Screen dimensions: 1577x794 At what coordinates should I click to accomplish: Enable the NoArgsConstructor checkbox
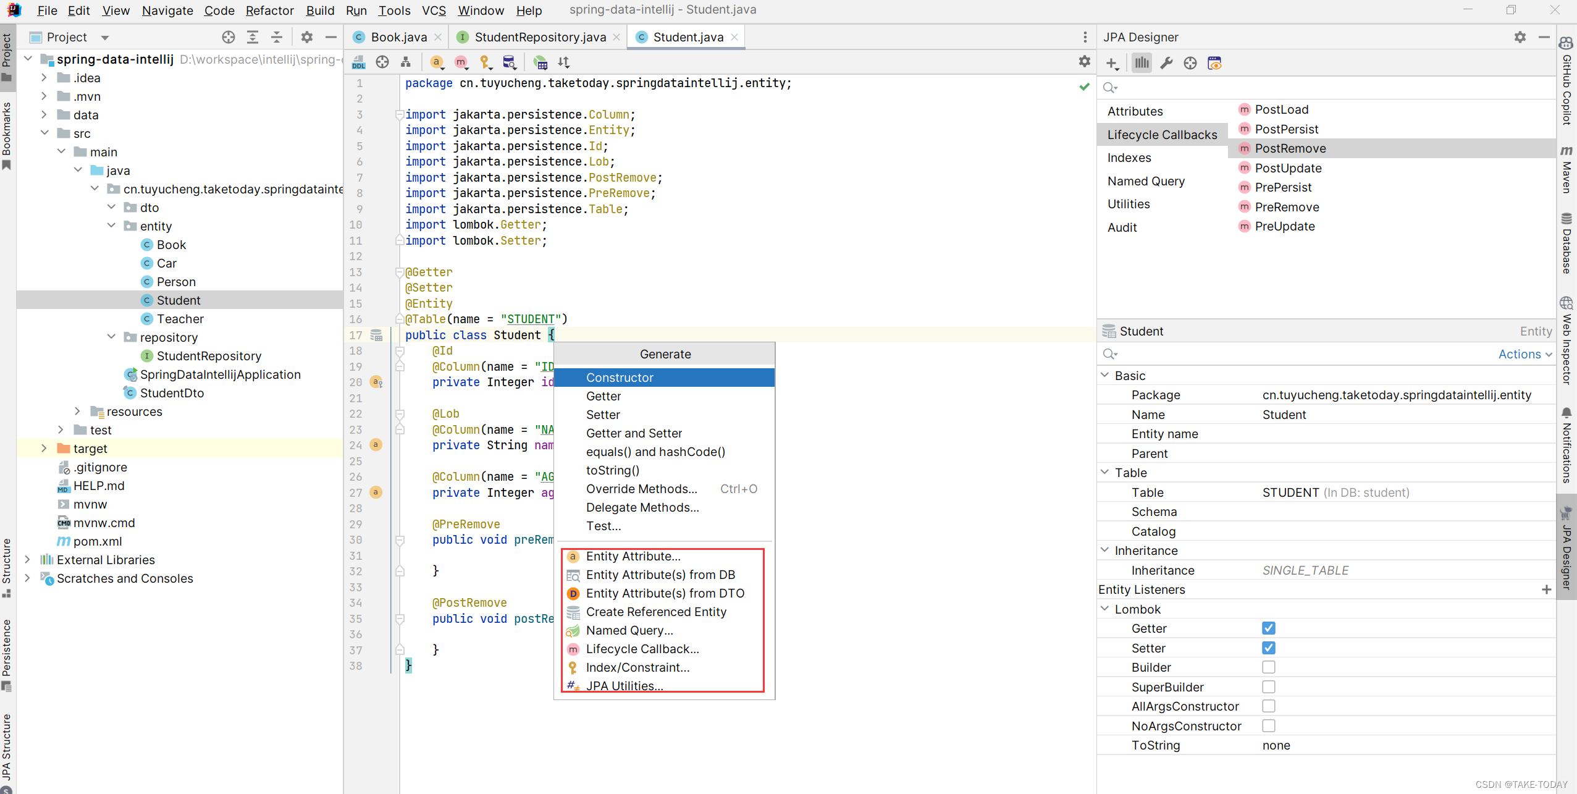tap(1268, 726)
